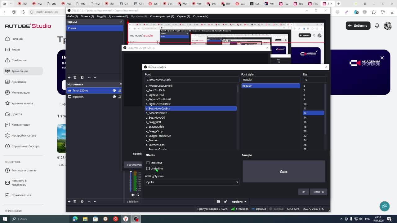Click the Font name input field
Screen dimensions: 397x223
click(192, 80)
